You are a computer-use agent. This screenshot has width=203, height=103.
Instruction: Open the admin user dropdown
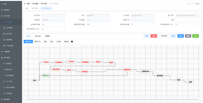tap(198, 4)
